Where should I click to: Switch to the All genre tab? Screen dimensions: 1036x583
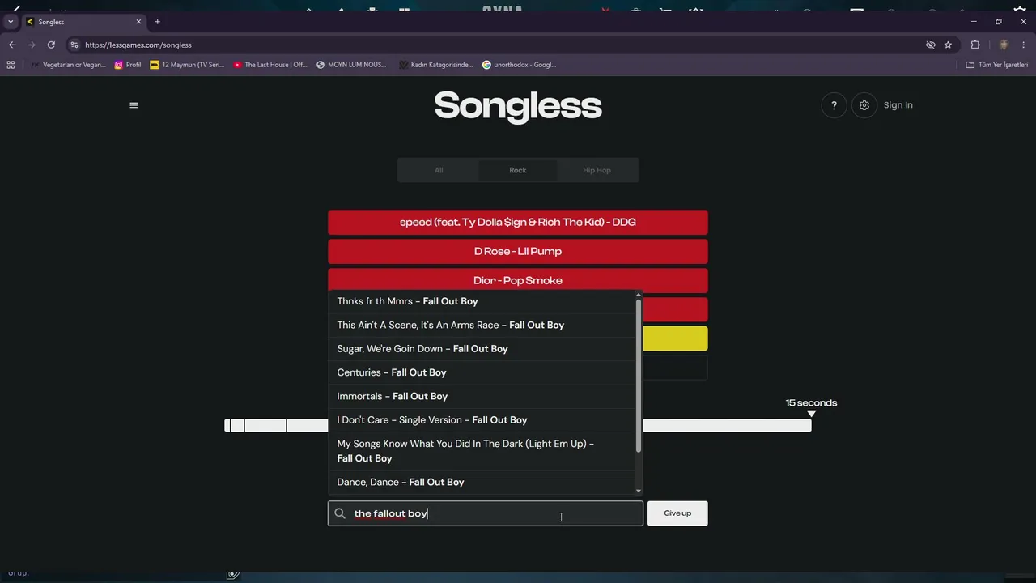[439, 170]
